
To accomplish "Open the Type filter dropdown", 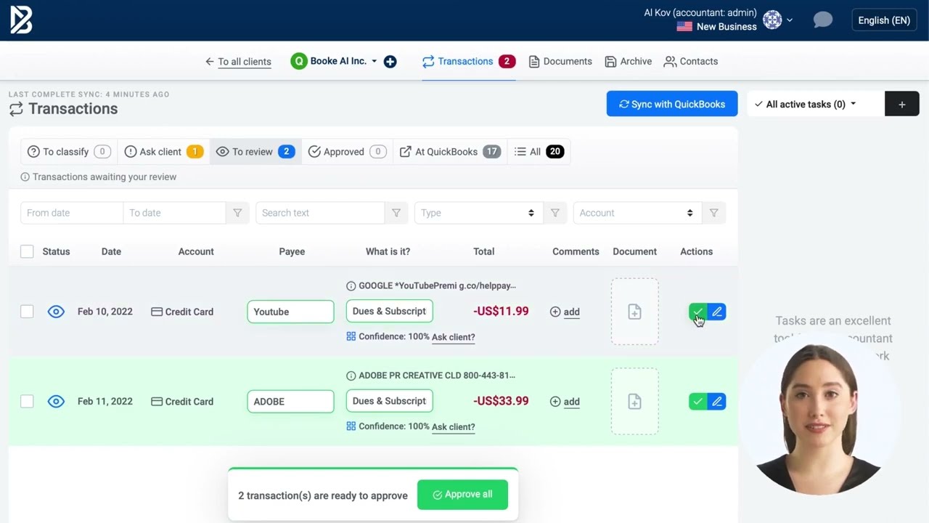I will pyautogui.click(x=478, y=213).
